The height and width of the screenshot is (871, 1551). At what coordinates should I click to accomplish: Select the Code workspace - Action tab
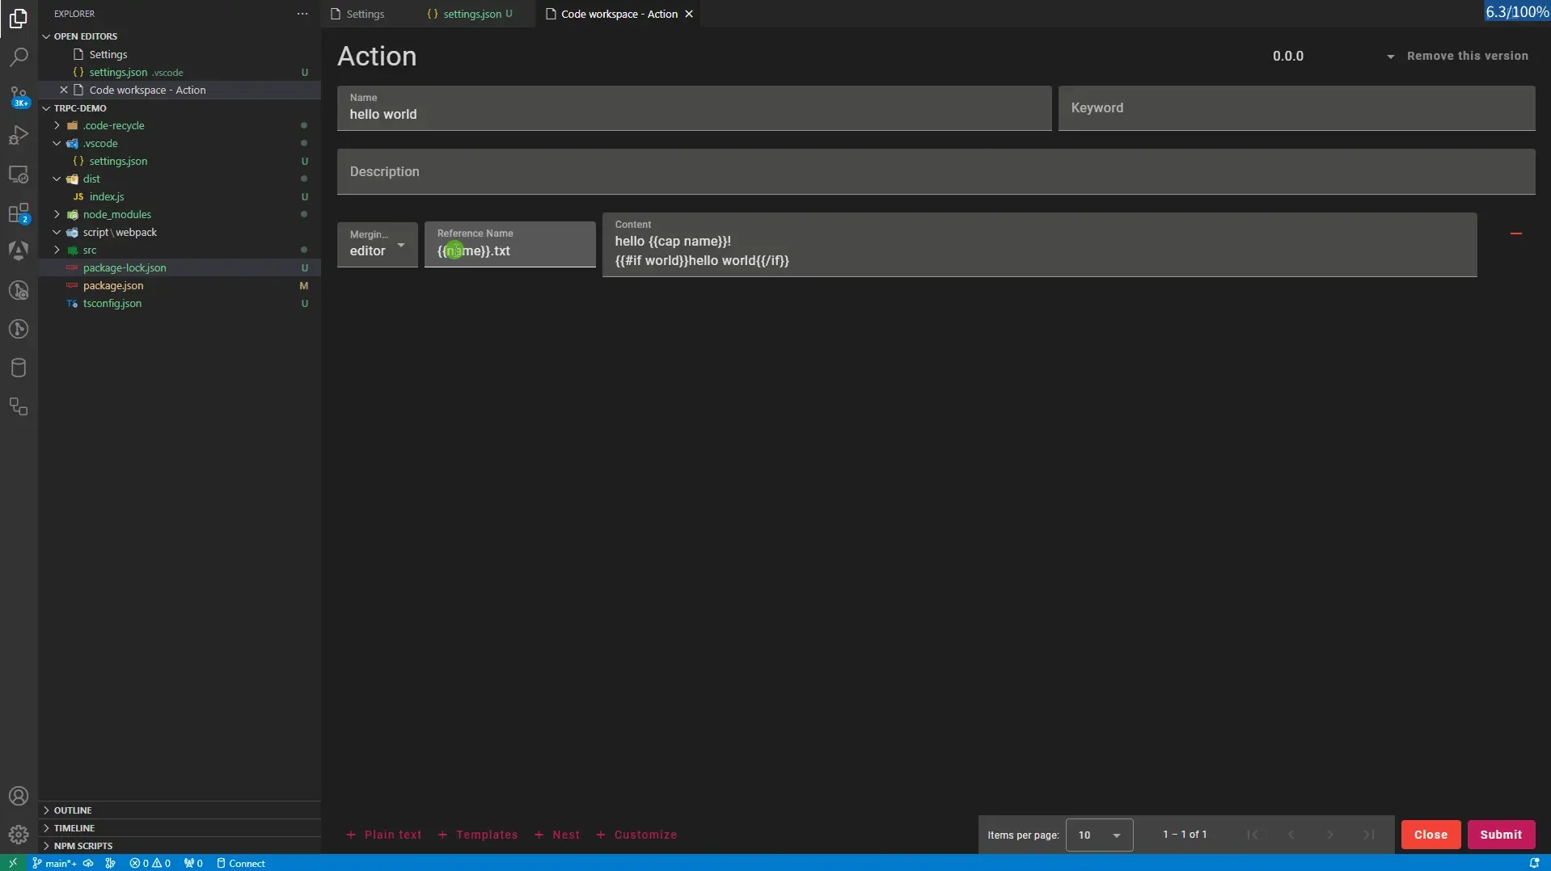click(x=619, y=14)
